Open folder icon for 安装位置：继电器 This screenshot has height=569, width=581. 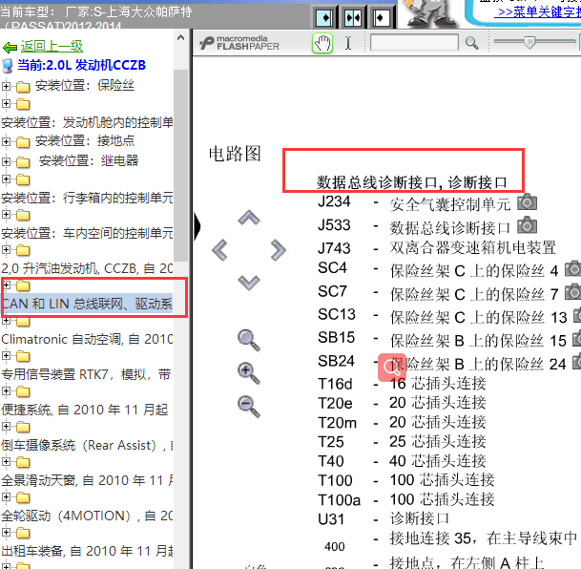[x=23, y=162]
